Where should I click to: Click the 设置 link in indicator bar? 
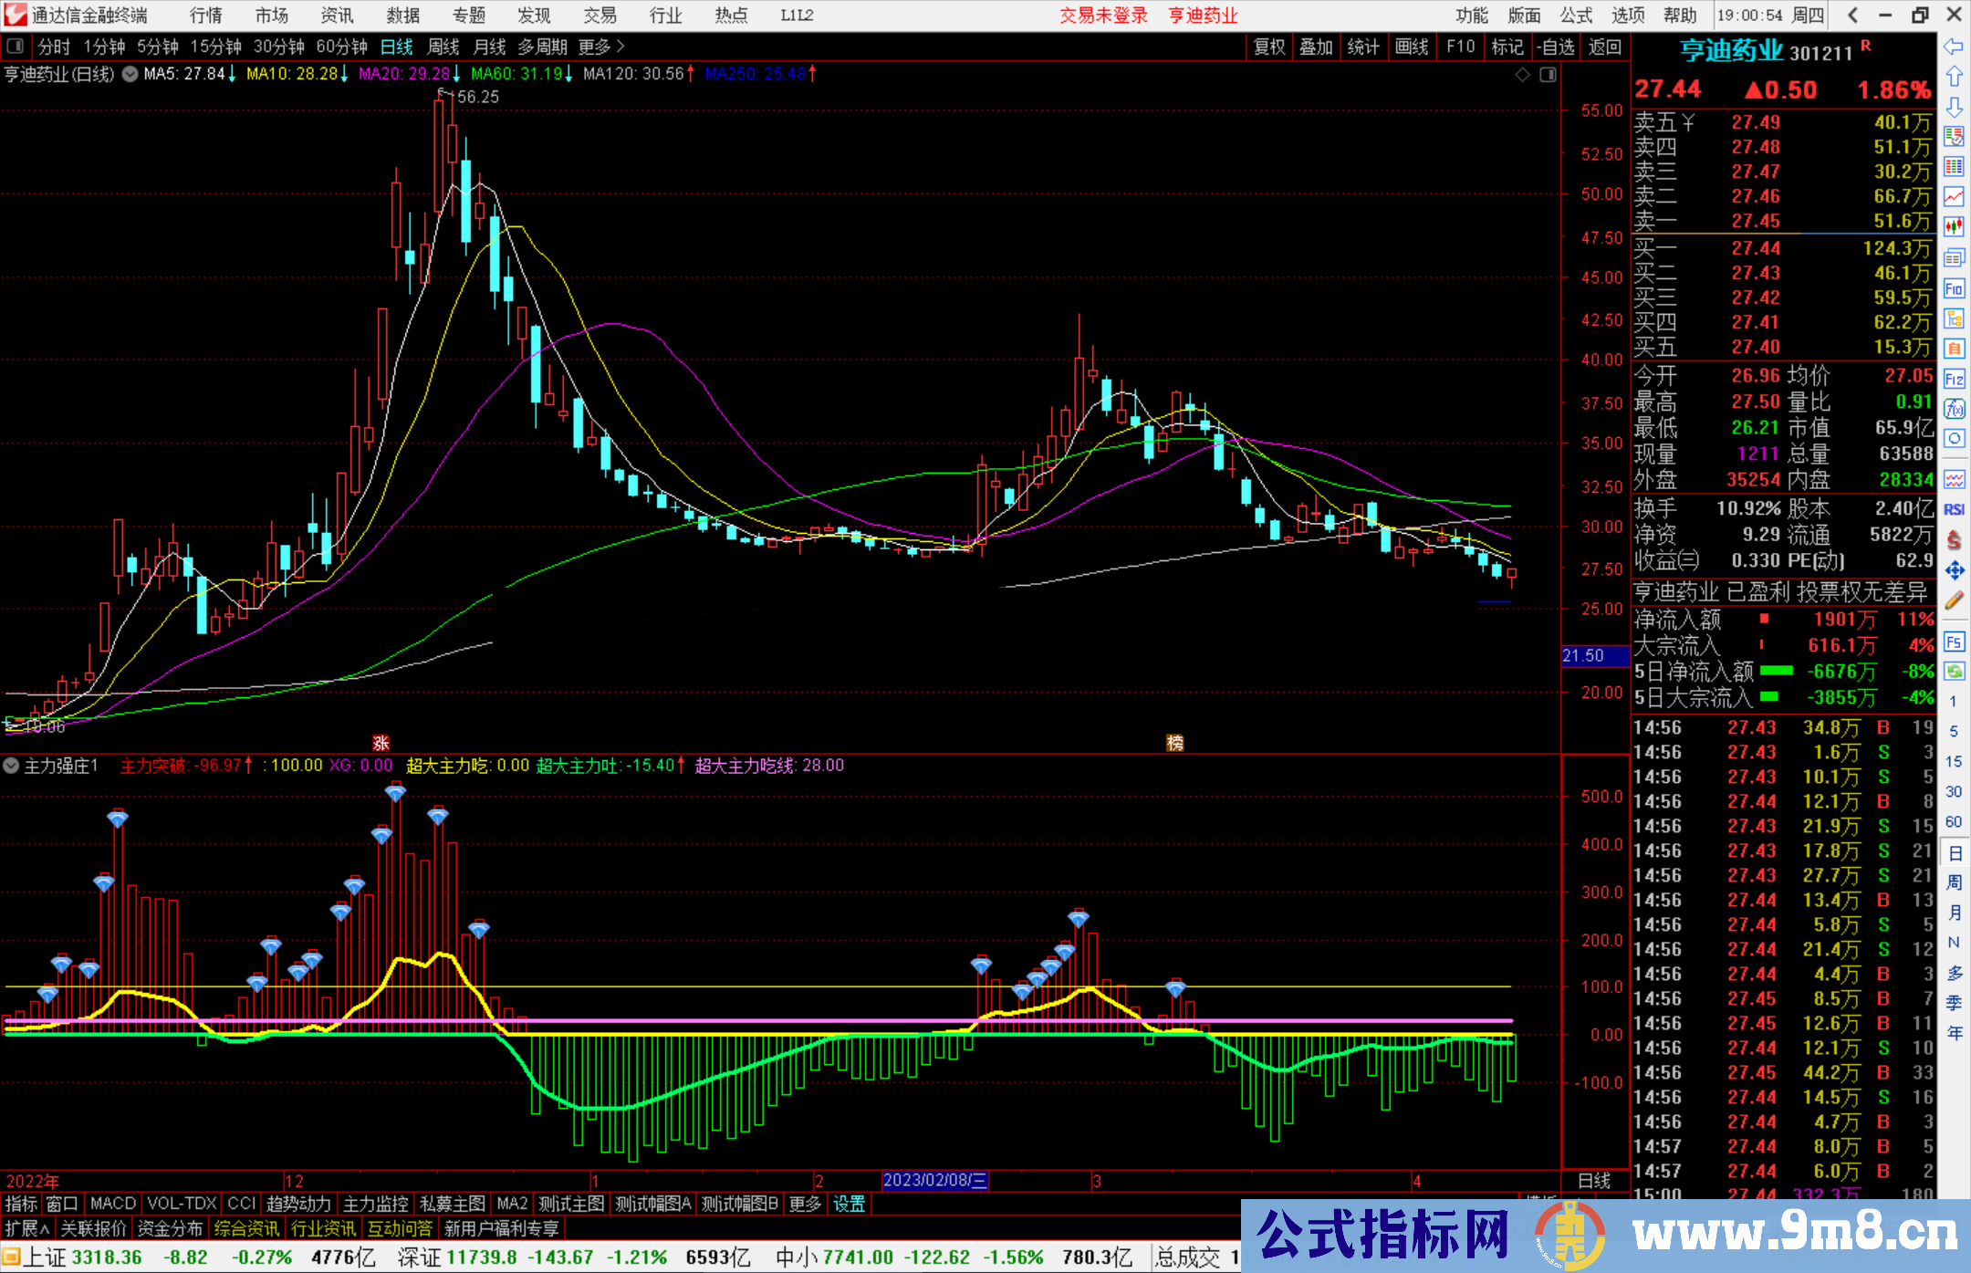click(x=849, y=1204)
